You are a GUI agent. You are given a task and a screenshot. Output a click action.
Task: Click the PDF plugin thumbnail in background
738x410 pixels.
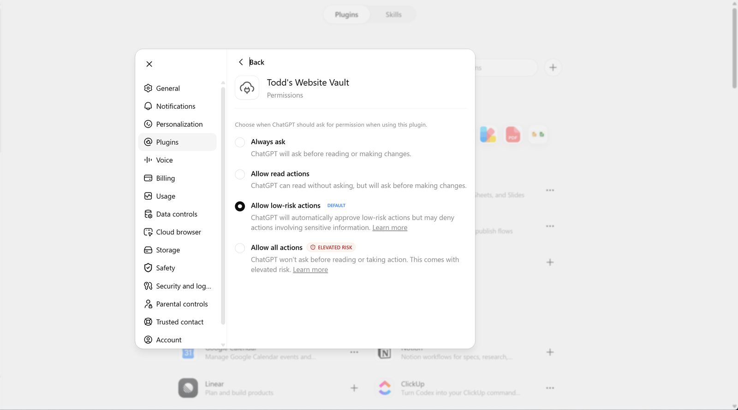(512, 134)
